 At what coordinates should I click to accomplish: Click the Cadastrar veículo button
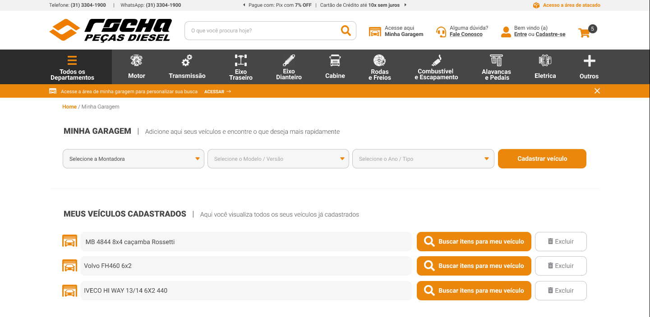tap(542, 159)
